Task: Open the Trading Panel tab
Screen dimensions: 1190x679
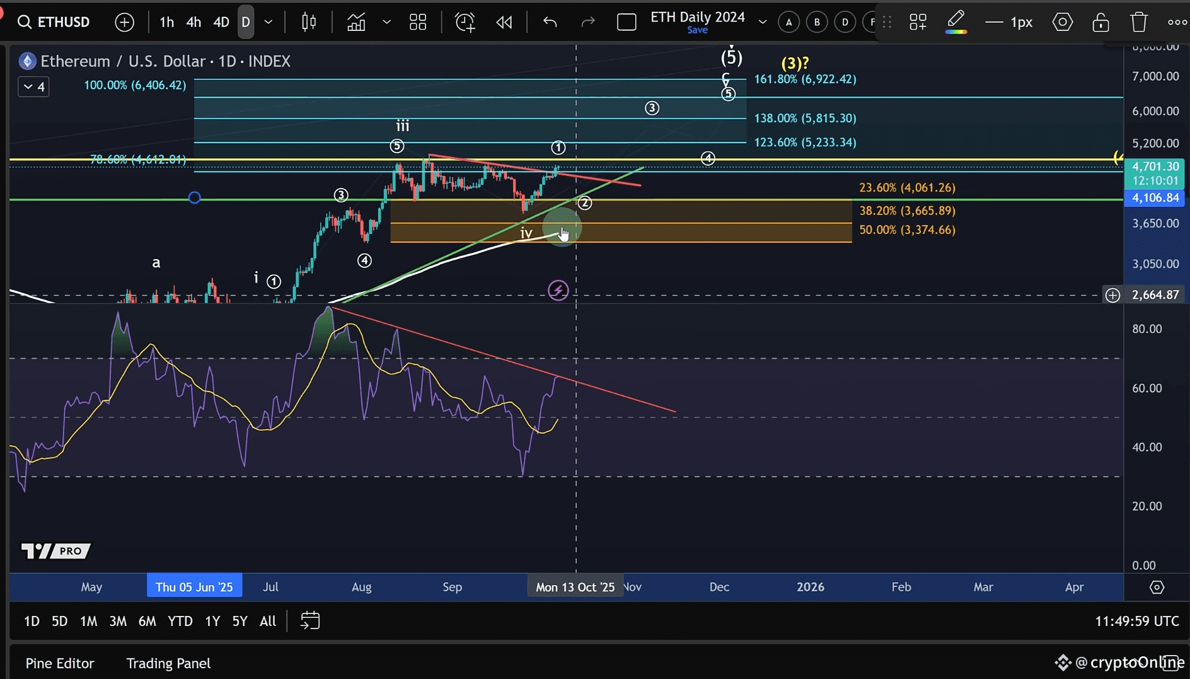Action: [x=168, y=663]
